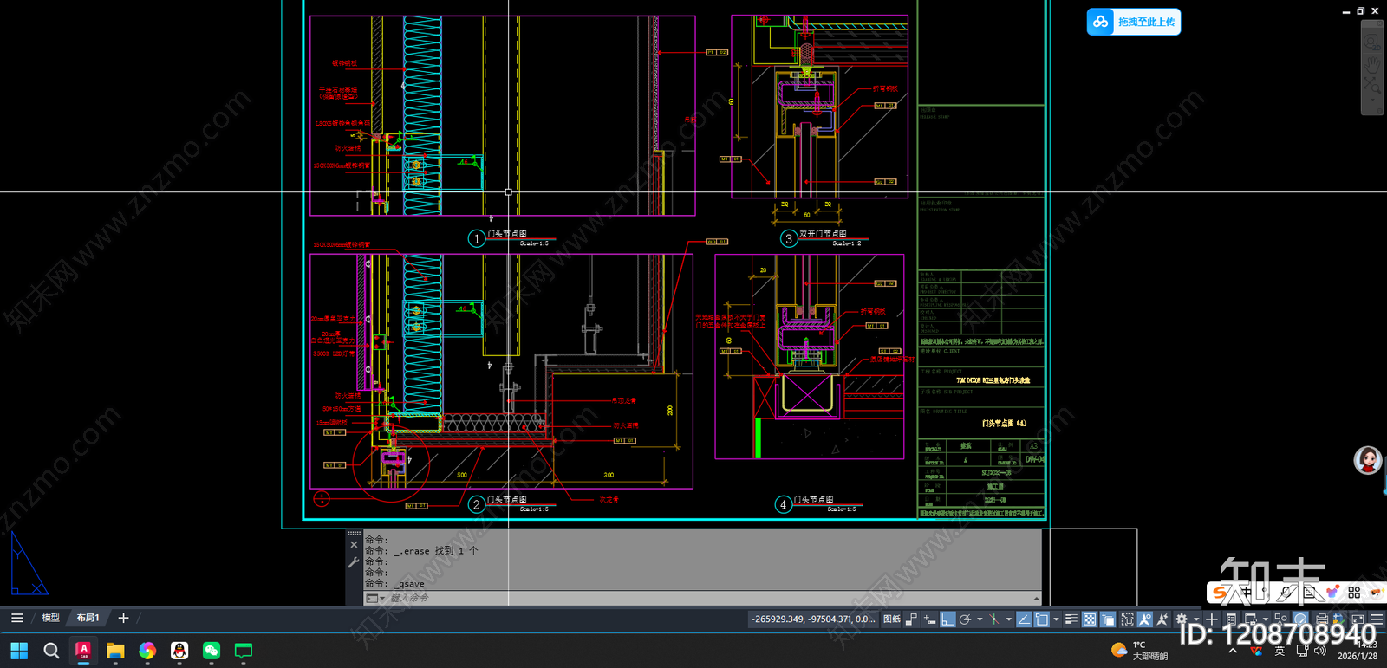Open QQ penguin app from taskbar
Screen dimensions: 1387x668
click(179, 651)
